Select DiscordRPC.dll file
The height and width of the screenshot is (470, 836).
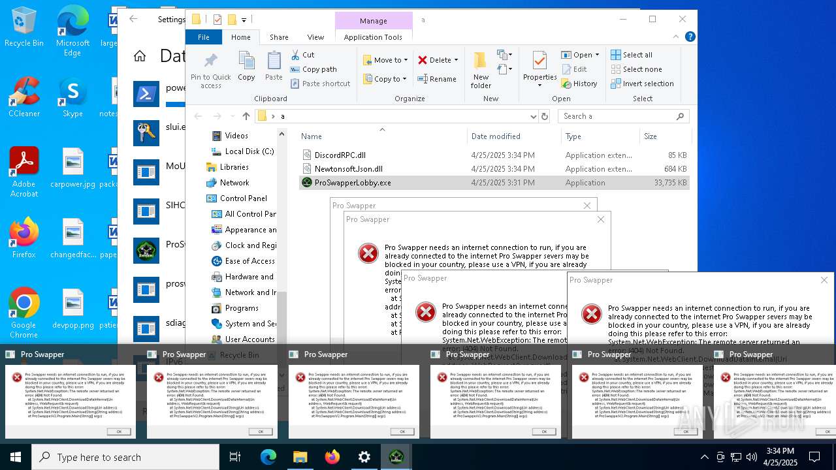click(494, 155)
